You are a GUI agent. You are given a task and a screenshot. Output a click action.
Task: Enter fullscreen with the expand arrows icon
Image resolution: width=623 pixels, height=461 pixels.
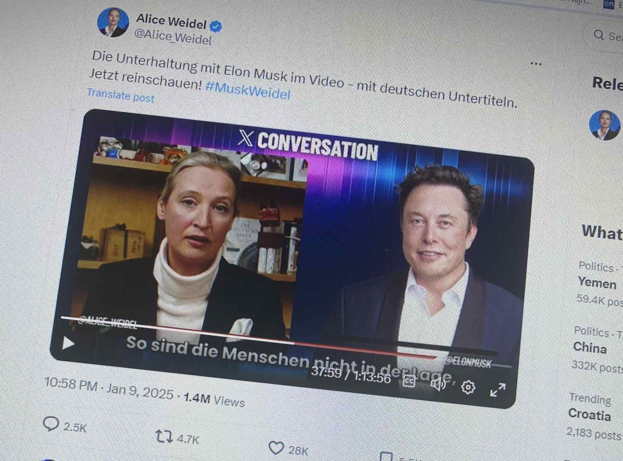click(x=497, y=390)
